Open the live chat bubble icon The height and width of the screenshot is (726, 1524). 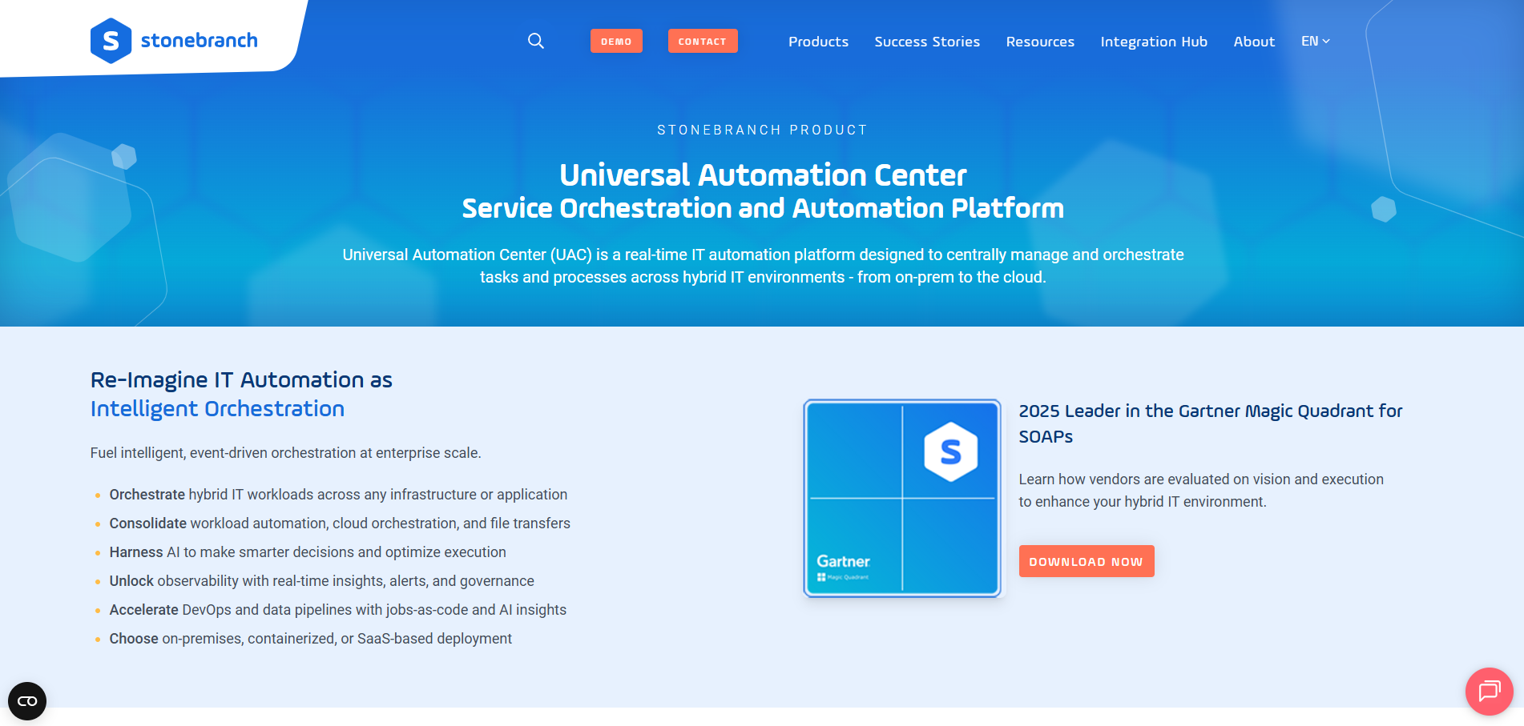[1489, 691]
